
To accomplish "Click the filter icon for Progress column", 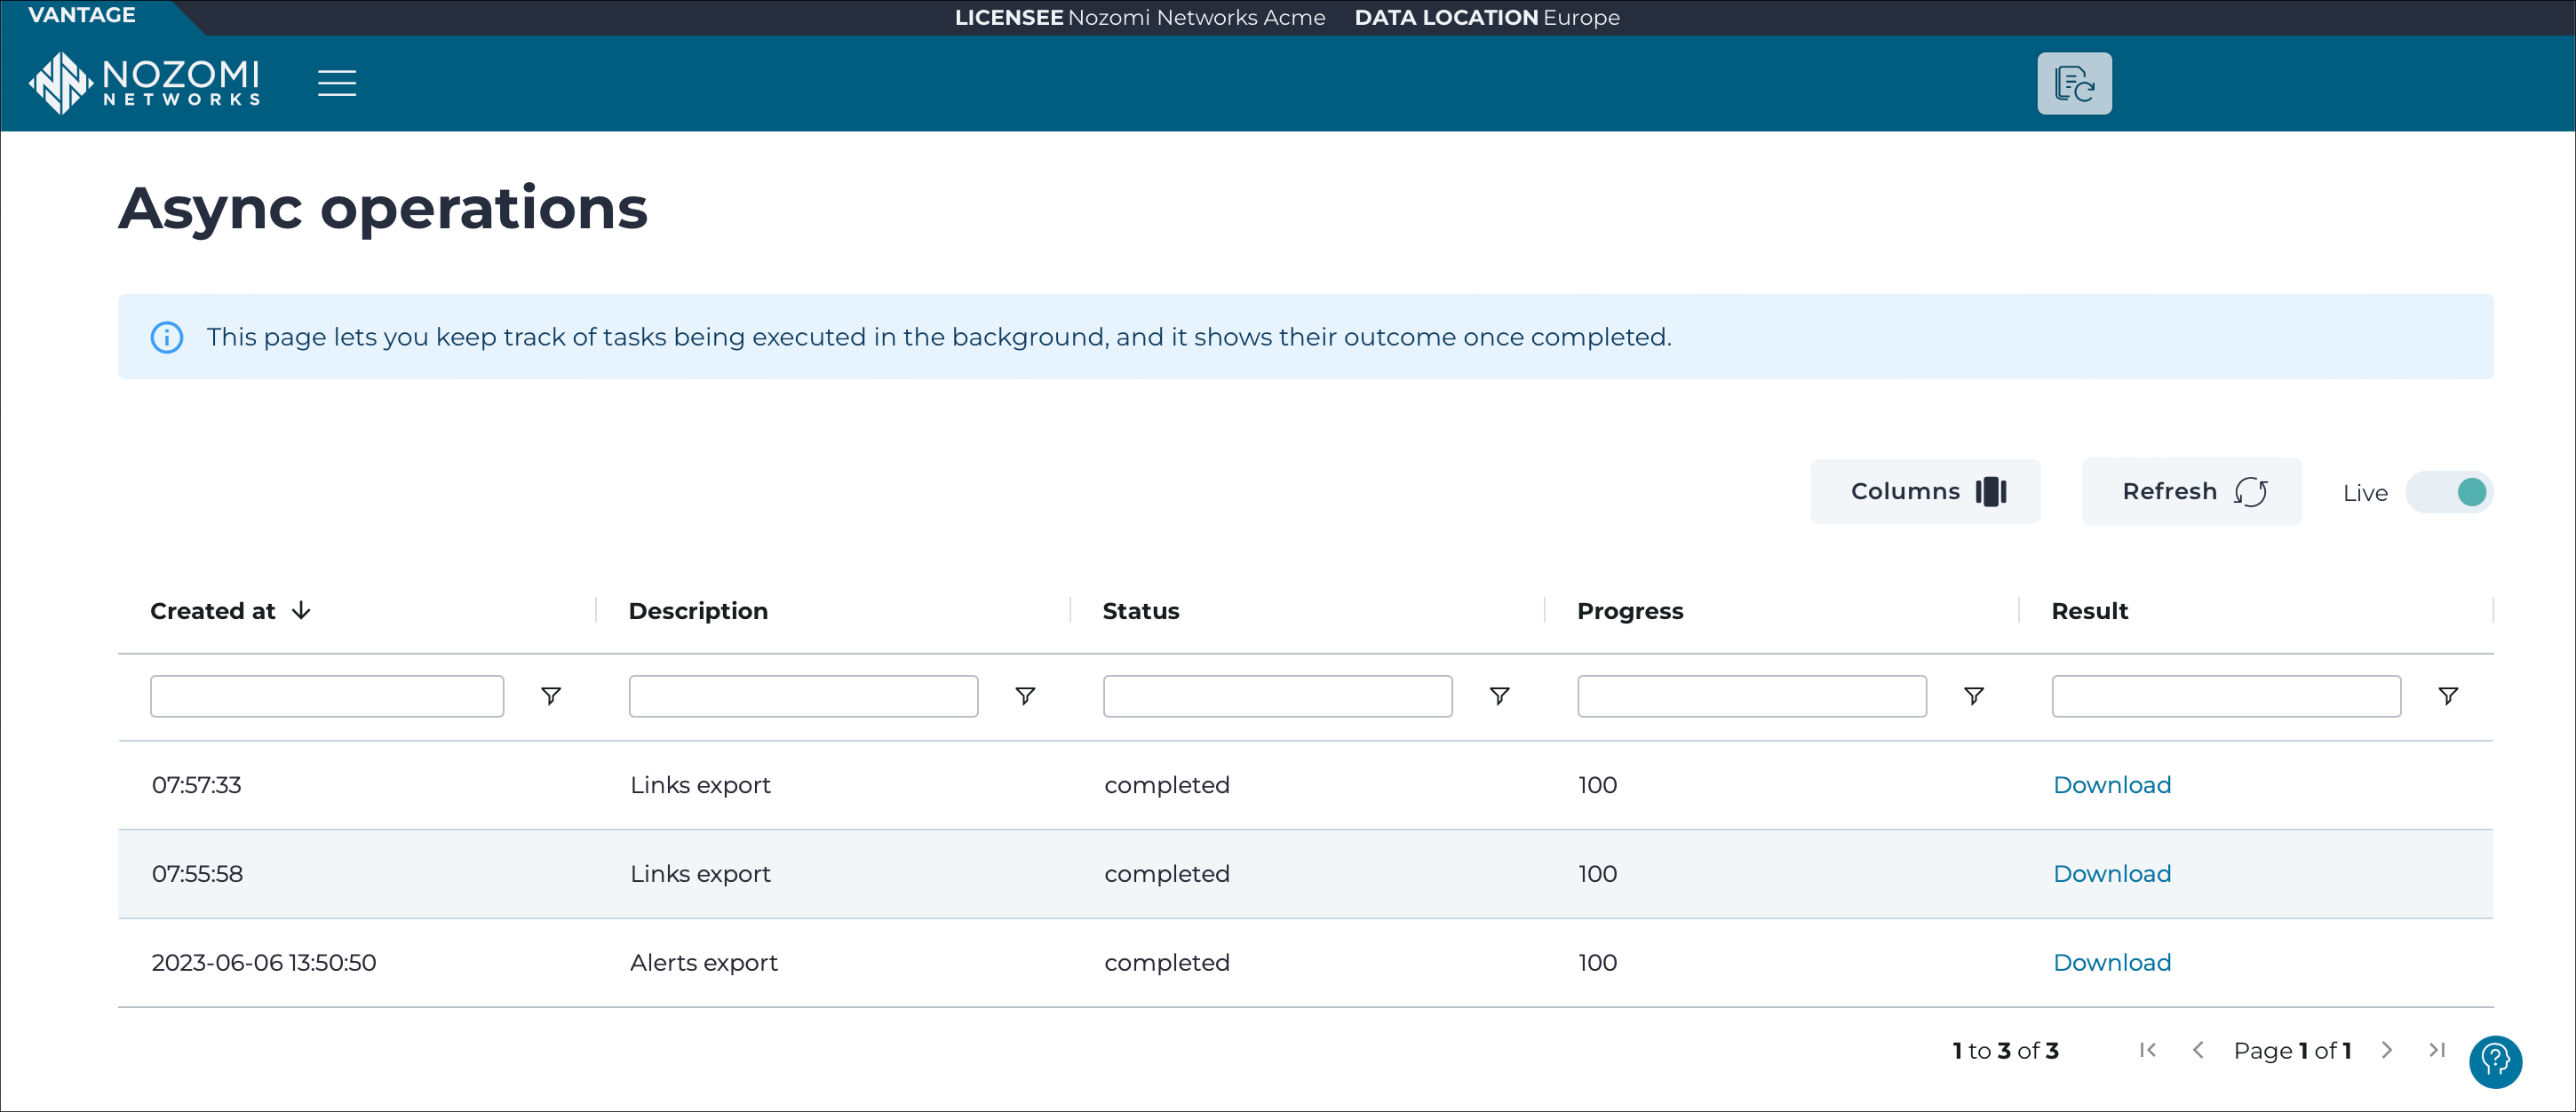I will 1974,696.
